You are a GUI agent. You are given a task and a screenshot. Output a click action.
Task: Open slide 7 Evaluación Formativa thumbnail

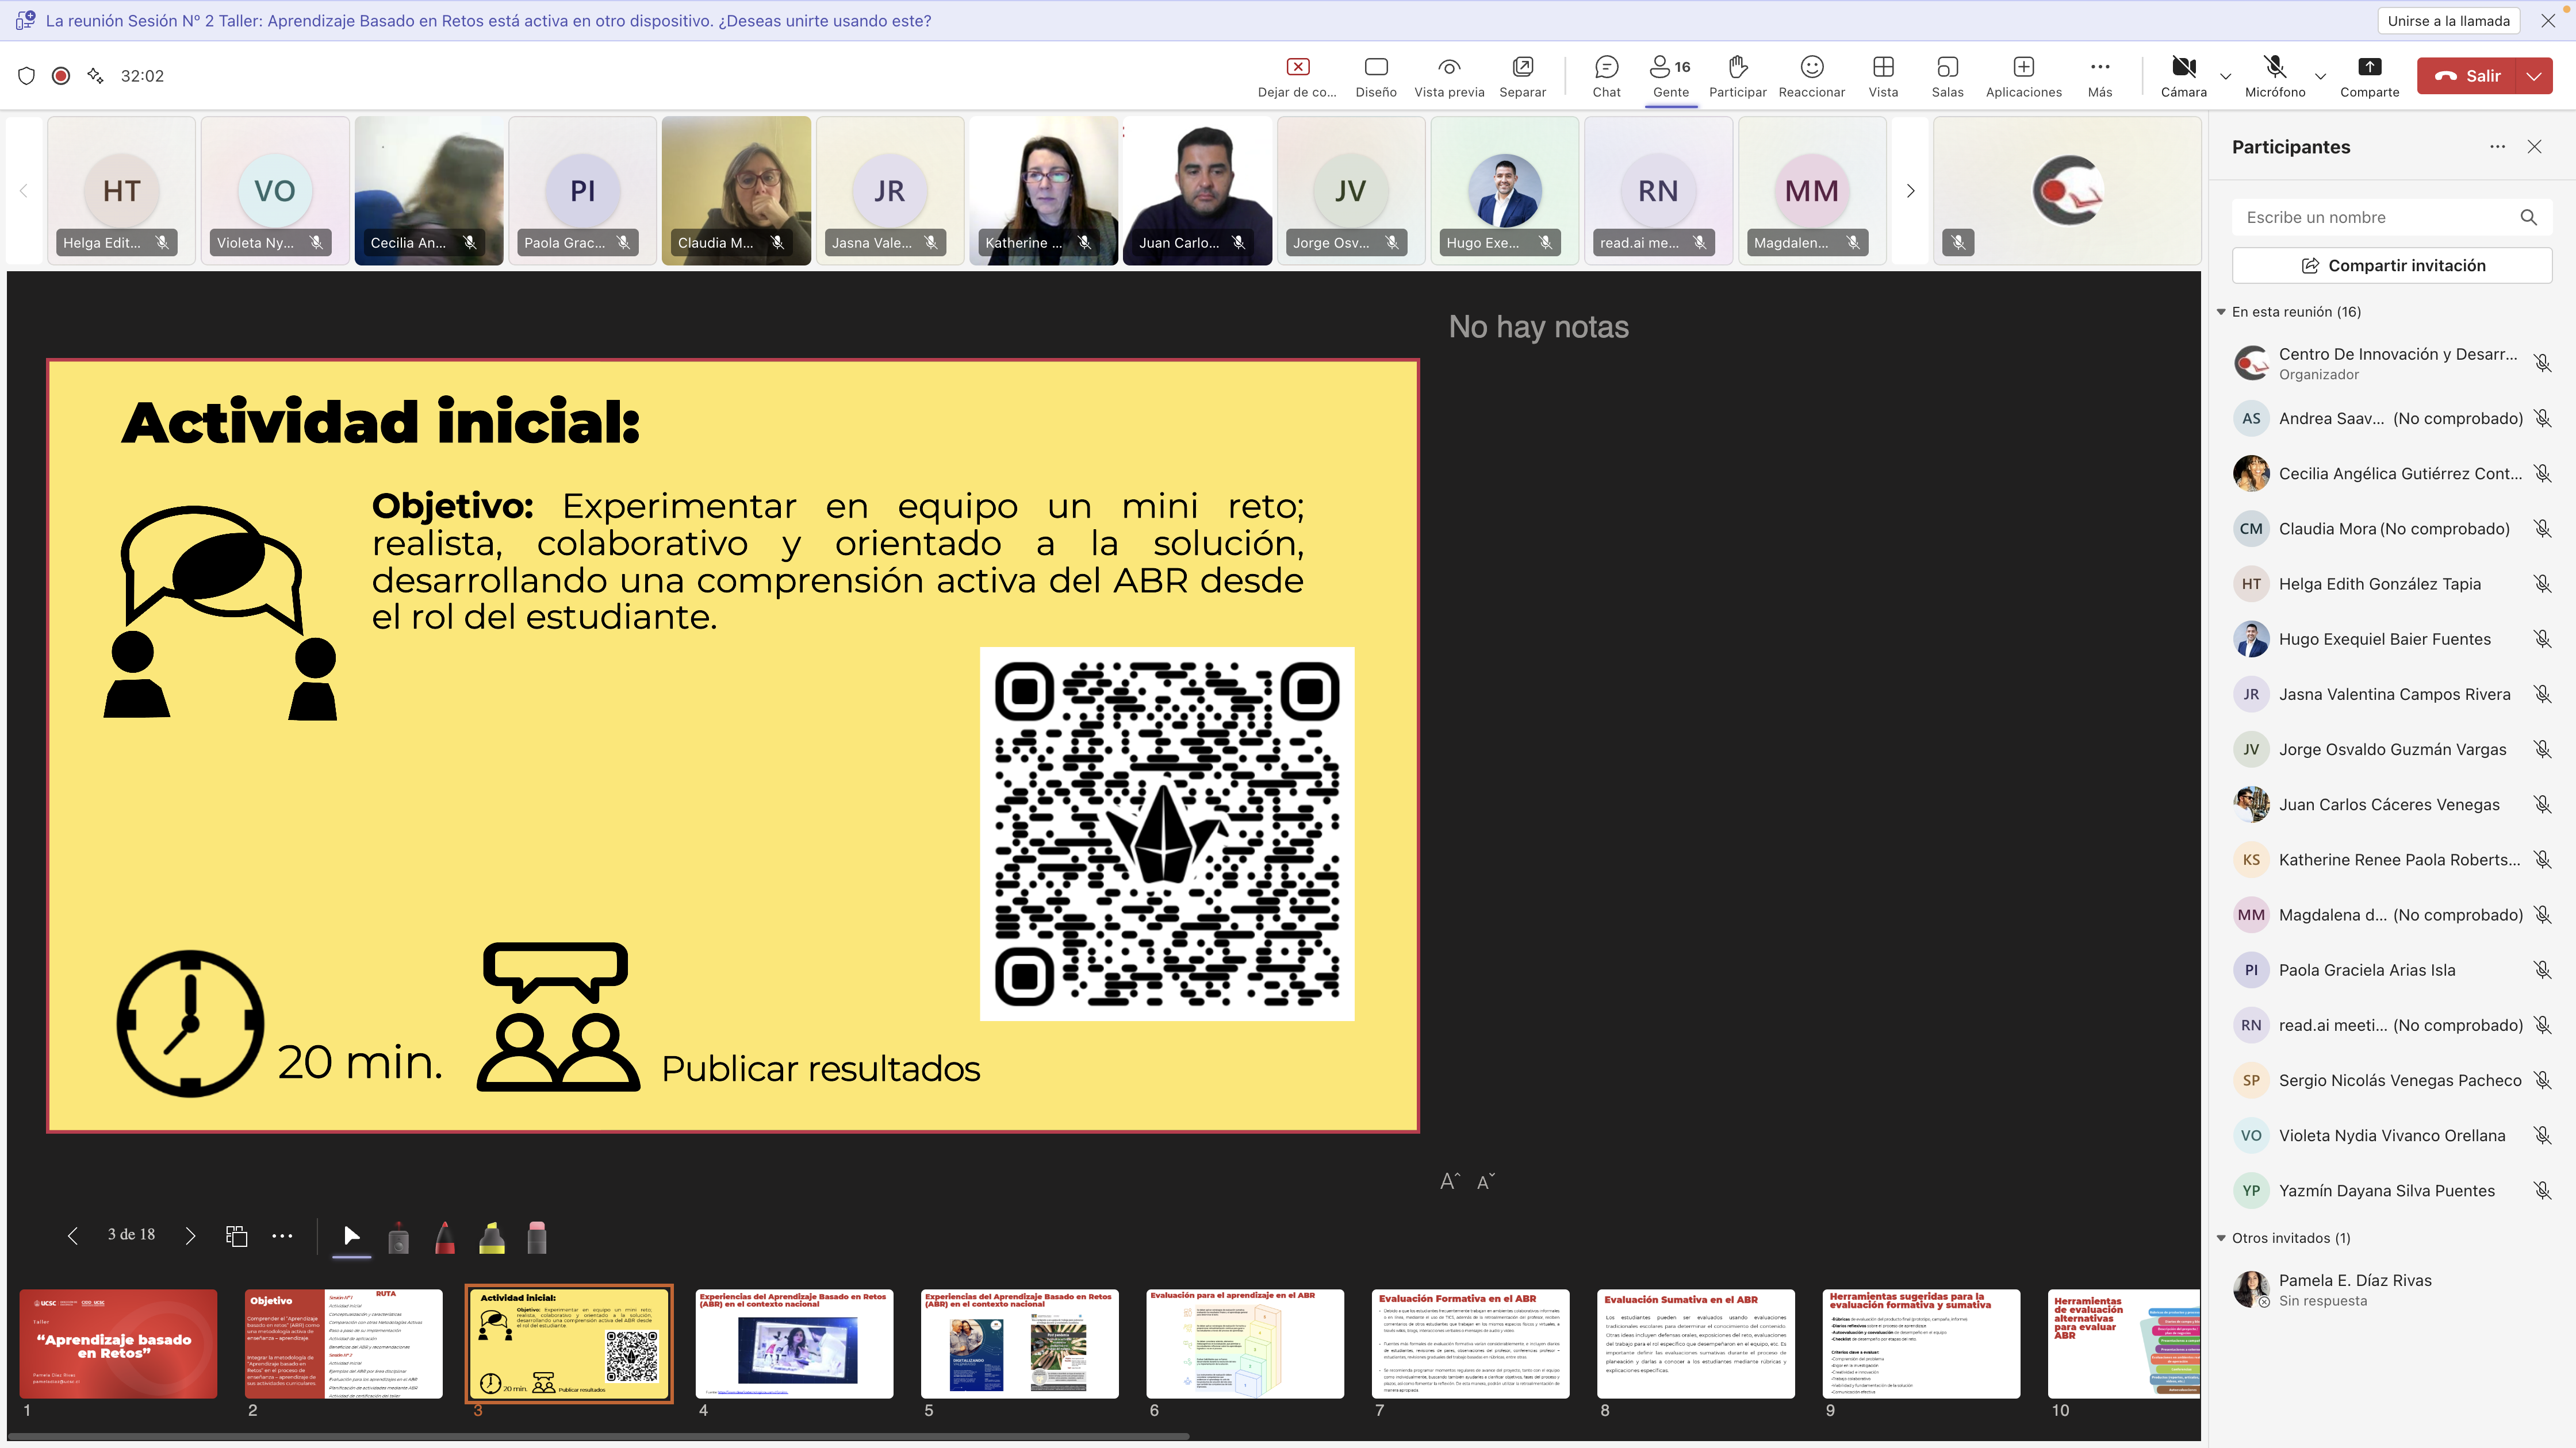pos(1470,1343)
